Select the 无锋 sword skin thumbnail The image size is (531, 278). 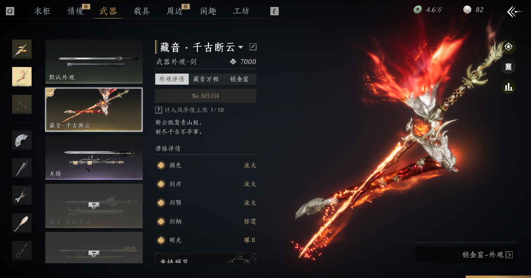coord(94,158)
